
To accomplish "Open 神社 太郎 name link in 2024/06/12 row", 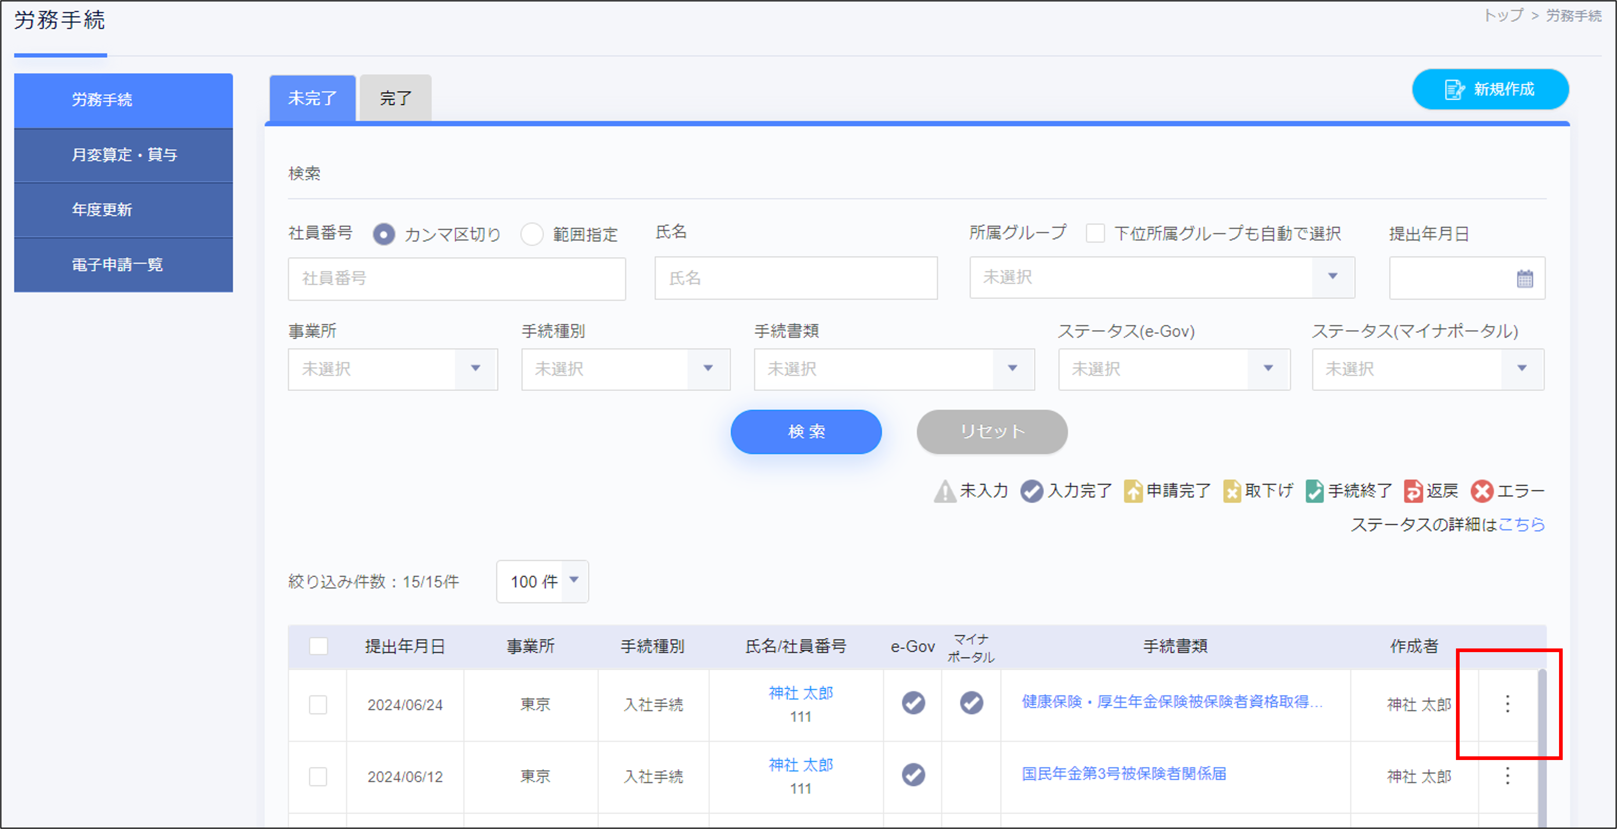I will coord(800,765).
